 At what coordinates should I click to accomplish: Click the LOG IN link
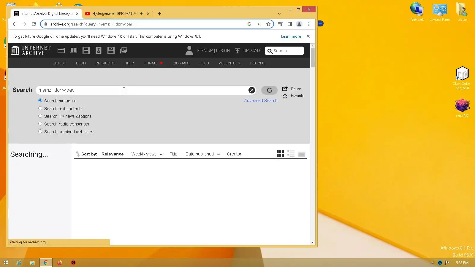click(223, 51)
